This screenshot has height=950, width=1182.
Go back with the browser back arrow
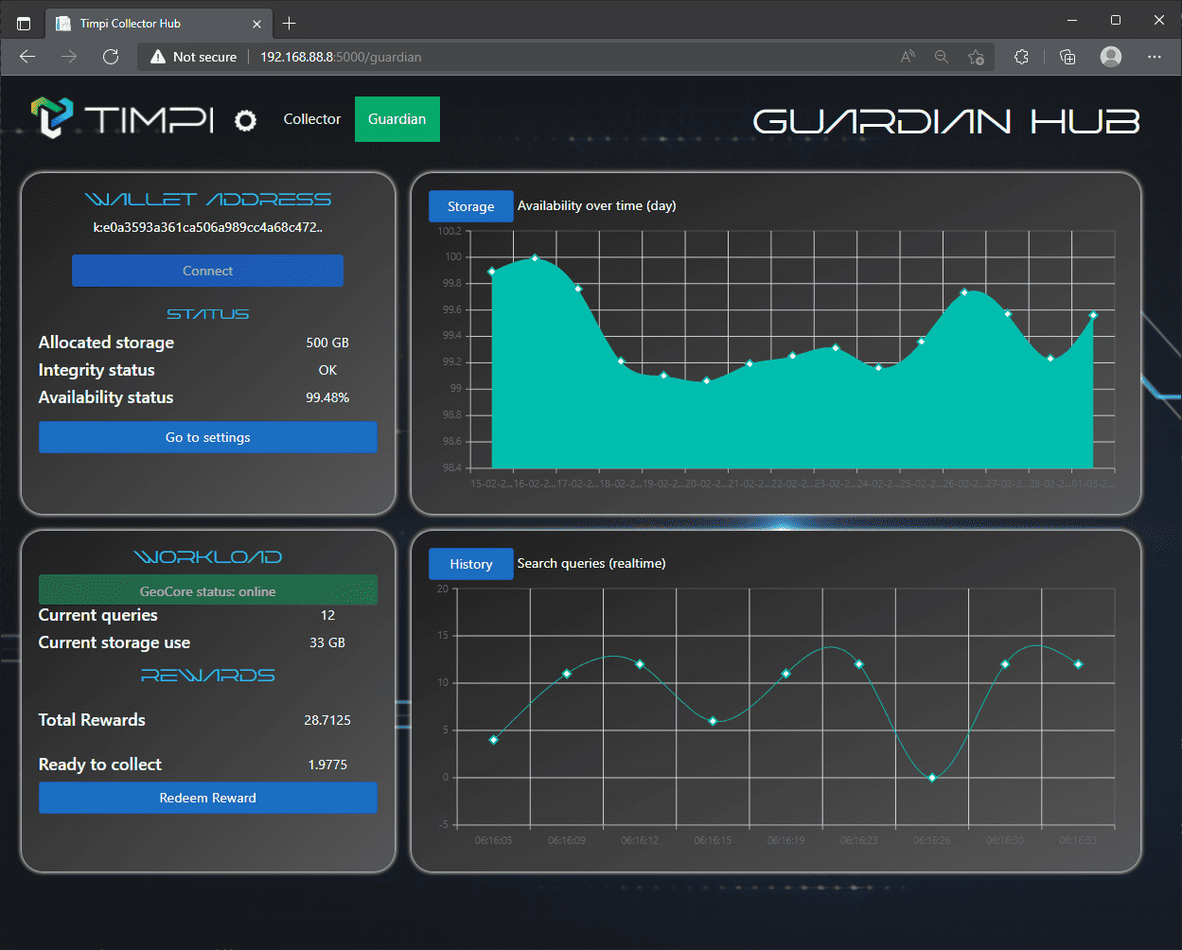click(x=27, y=57)
